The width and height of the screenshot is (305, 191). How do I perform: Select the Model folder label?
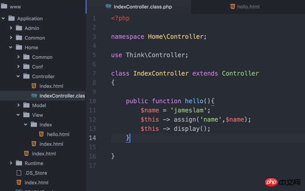(39, 105)
